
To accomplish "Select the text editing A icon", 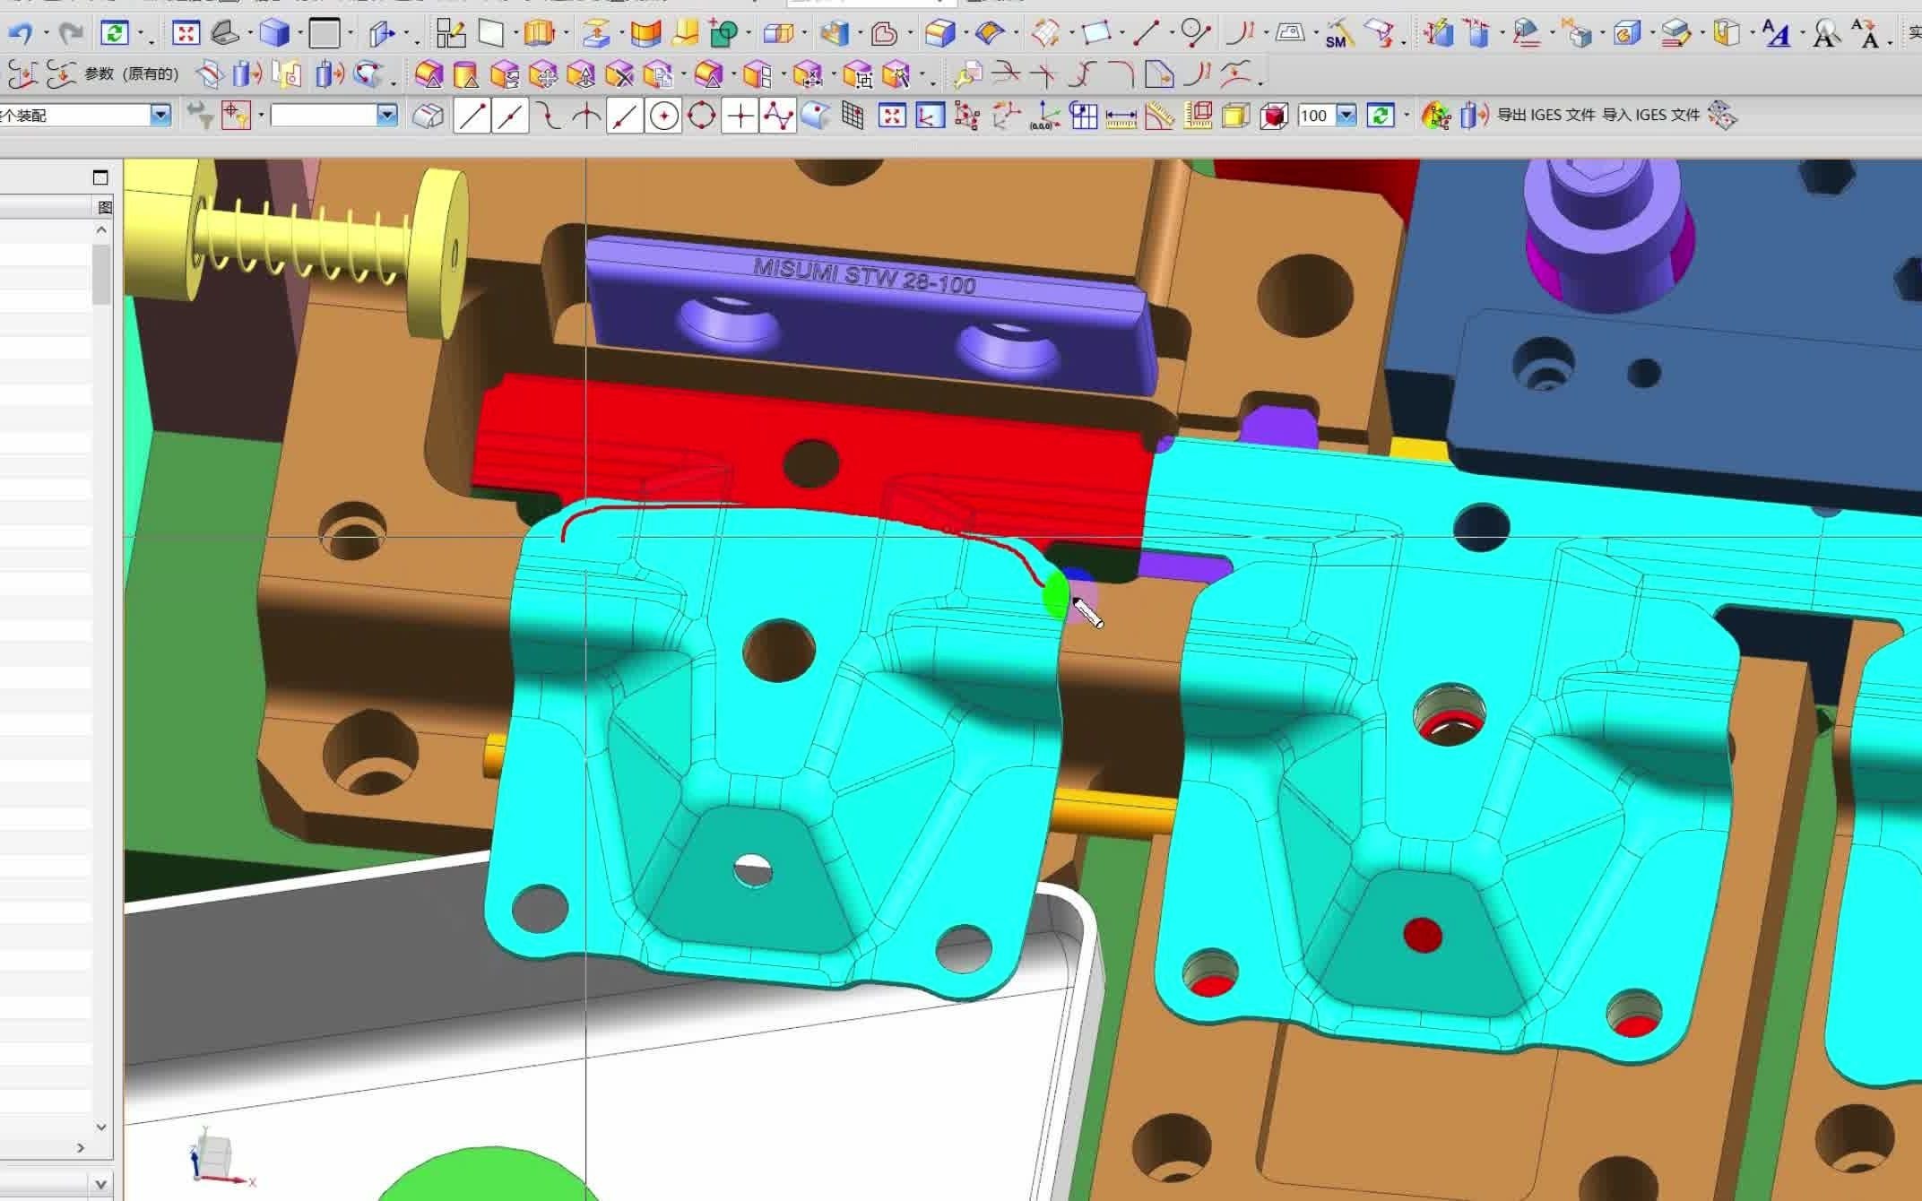I will point(1775,34).
